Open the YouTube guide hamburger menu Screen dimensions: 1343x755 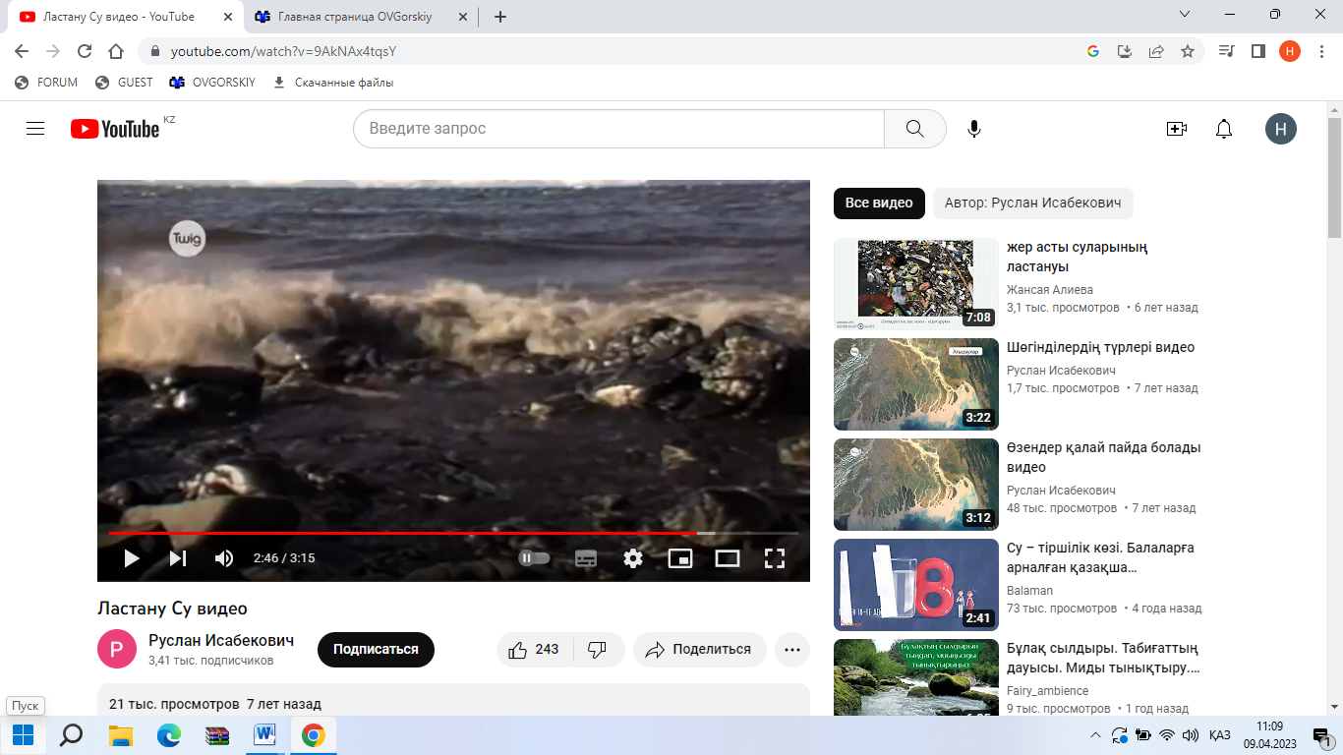coord(35,129)
